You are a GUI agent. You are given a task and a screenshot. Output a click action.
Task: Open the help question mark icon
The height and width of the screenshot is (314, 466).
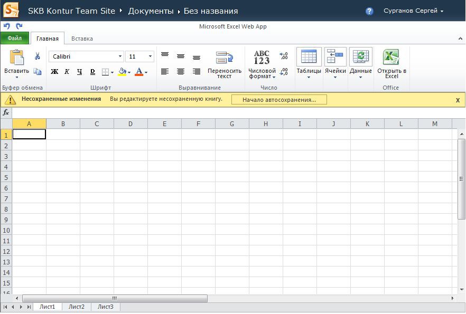(x=369, y=11)
